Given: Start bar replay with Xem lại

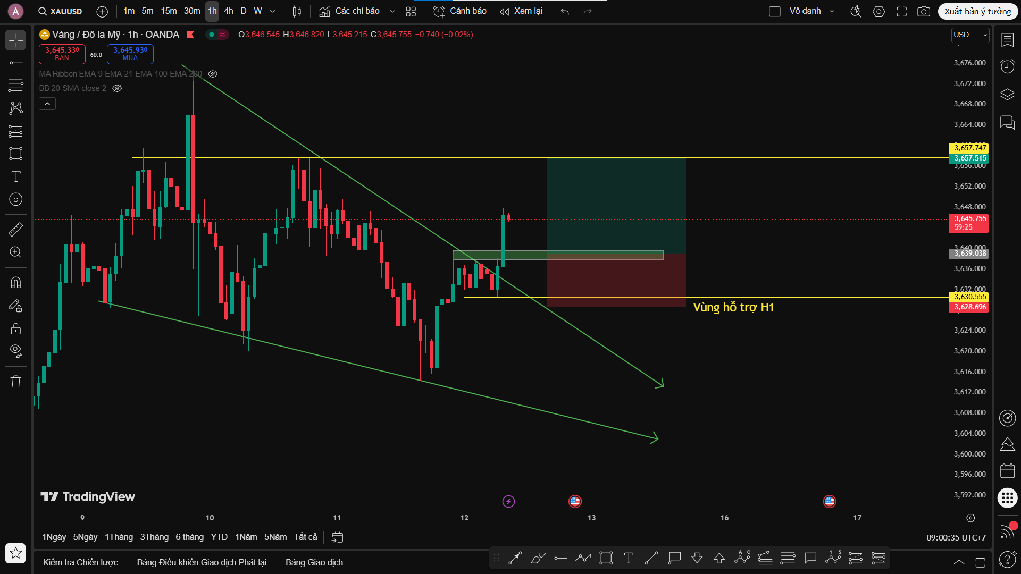Looking at the screenshot, I should click(x=521, y=11).
